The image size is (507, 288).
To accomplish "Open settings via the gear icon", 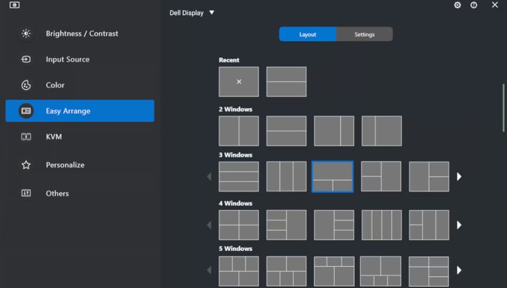I will coord(457,5).
